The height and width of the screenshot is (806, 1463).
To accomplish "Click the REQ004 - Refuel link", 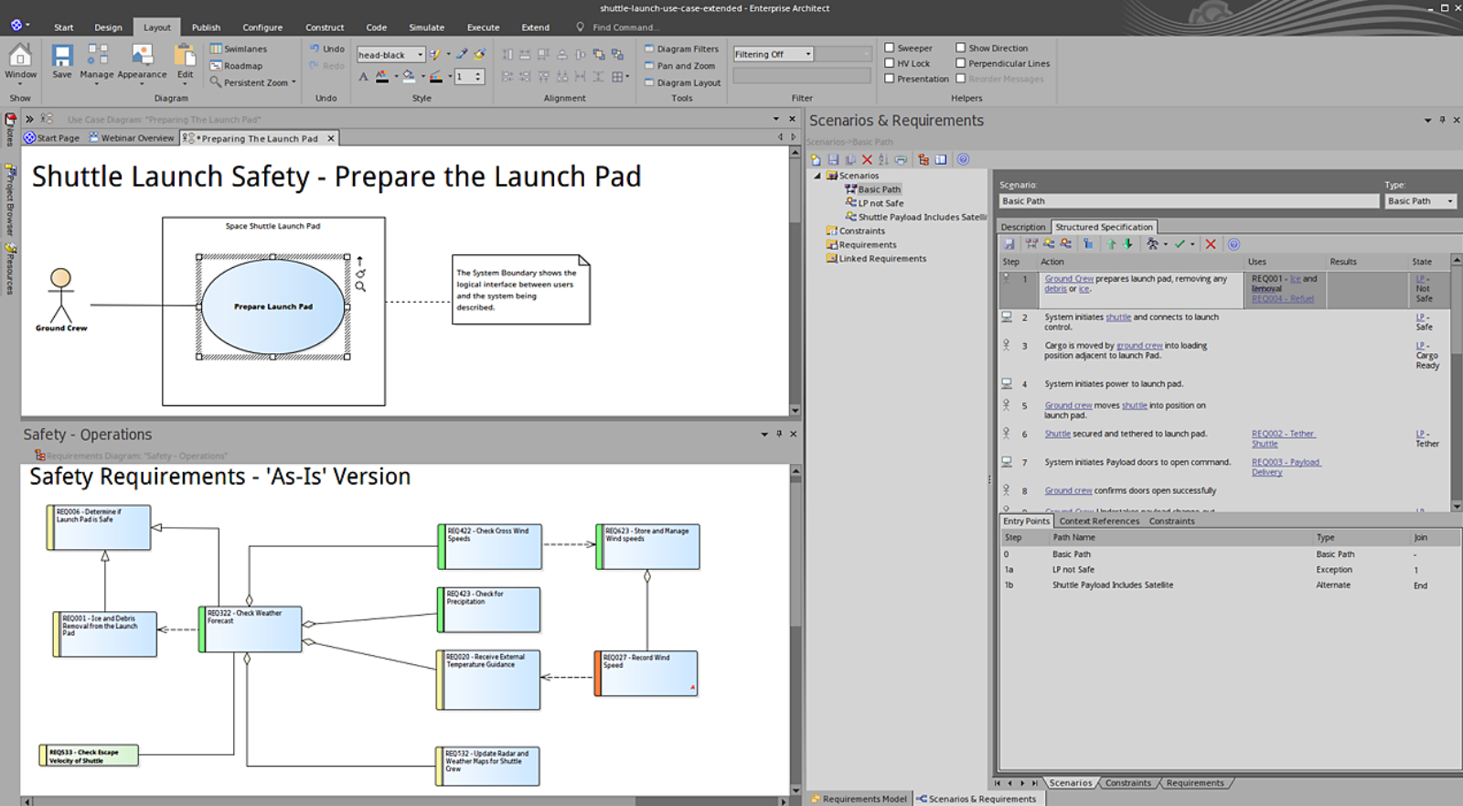I will [1282, 299].
